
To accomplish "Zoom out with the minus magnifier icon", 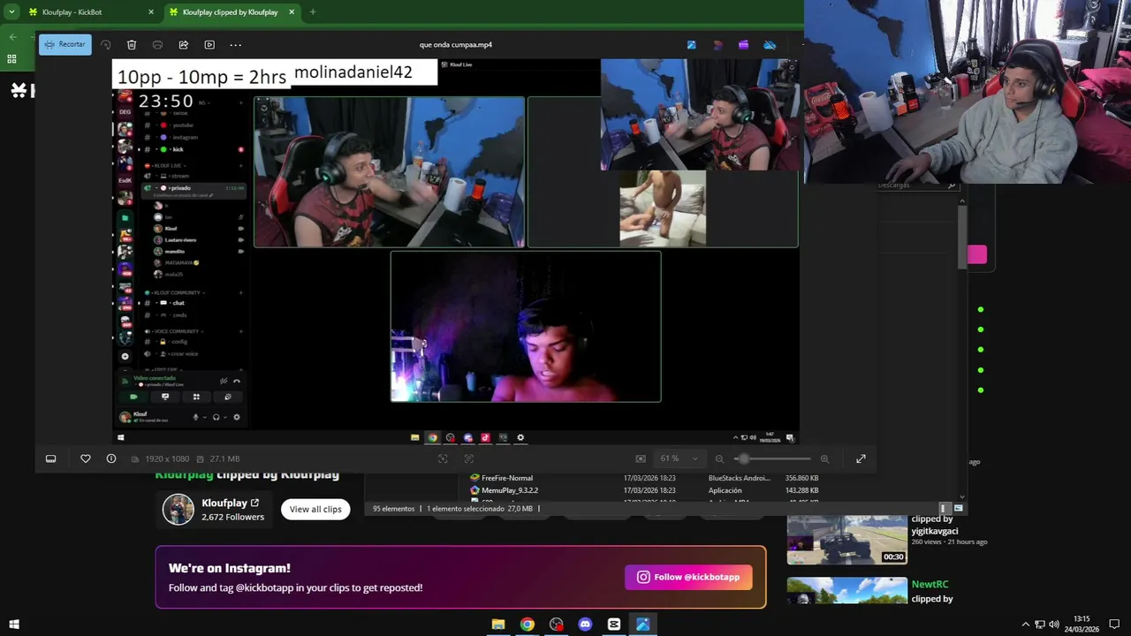I will (719, 458).
